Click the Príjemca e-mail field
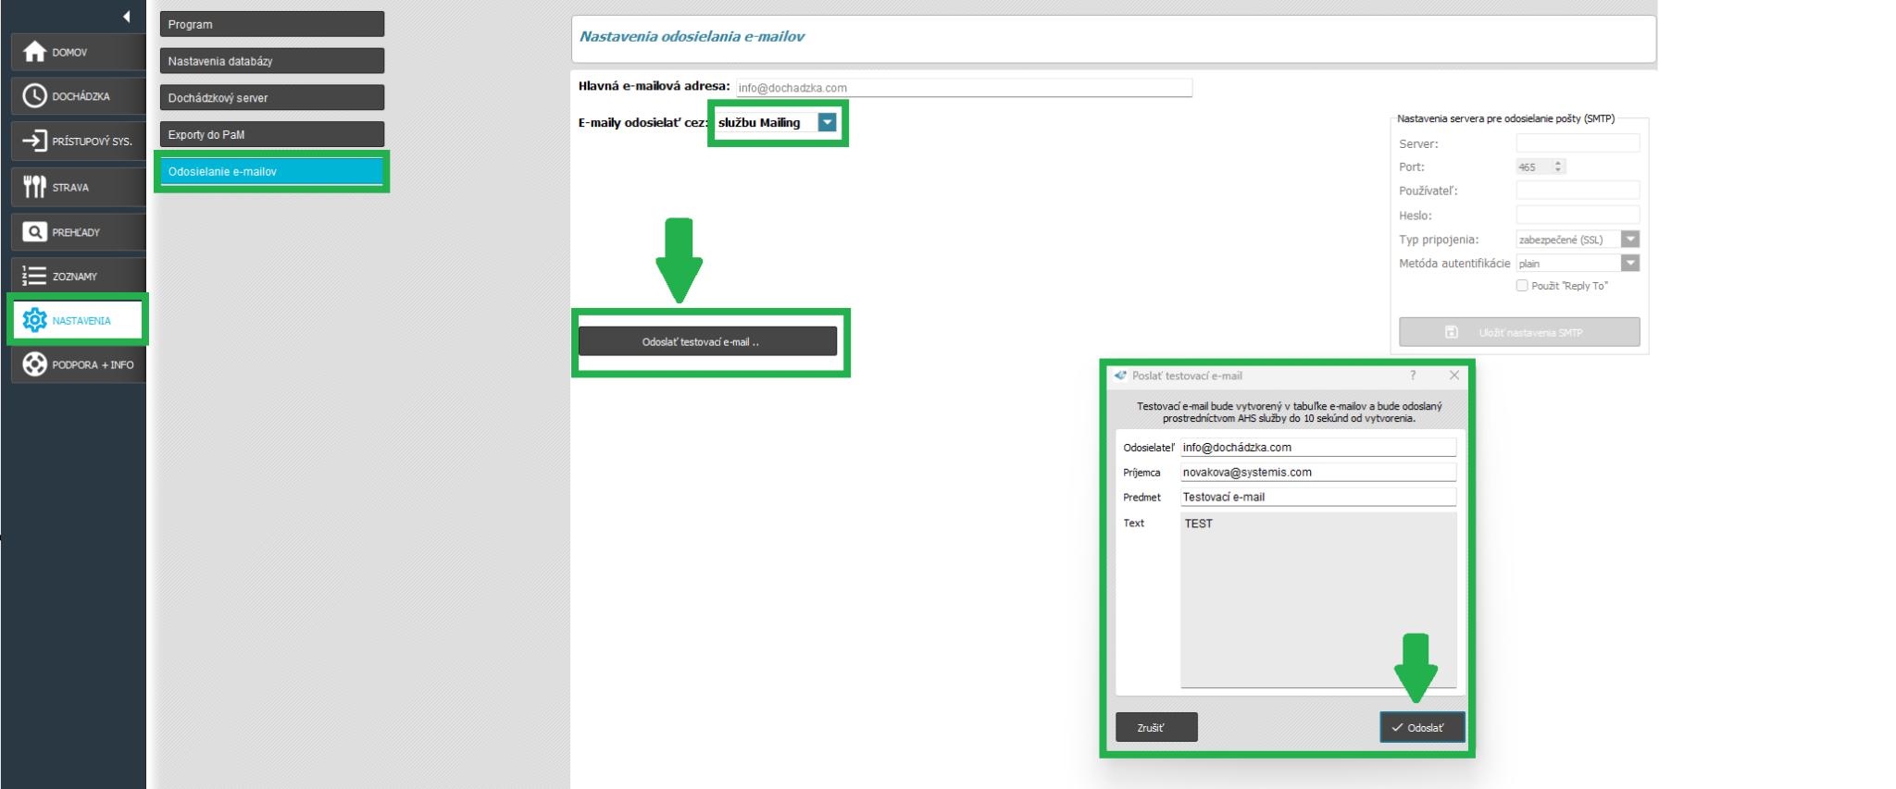The width and height of the screenshot is (1896, 789). pyautogui.click(x=1317, y=472)
